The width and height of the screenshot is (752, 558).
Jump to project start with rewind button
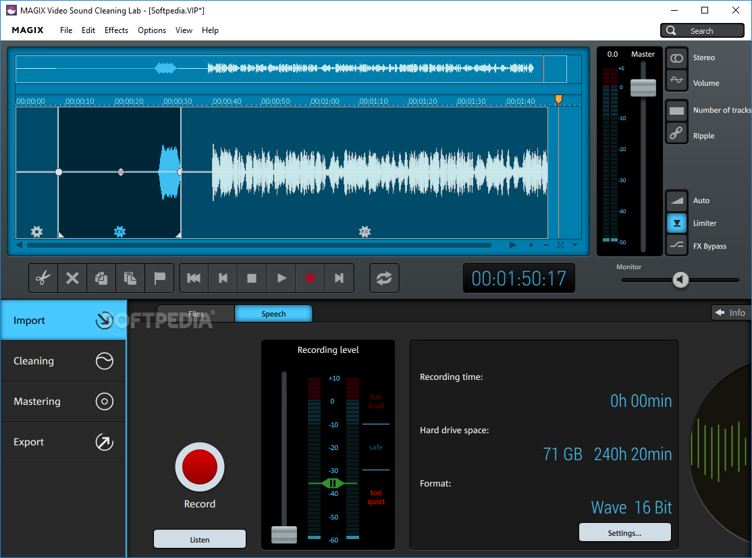(194, 278)
